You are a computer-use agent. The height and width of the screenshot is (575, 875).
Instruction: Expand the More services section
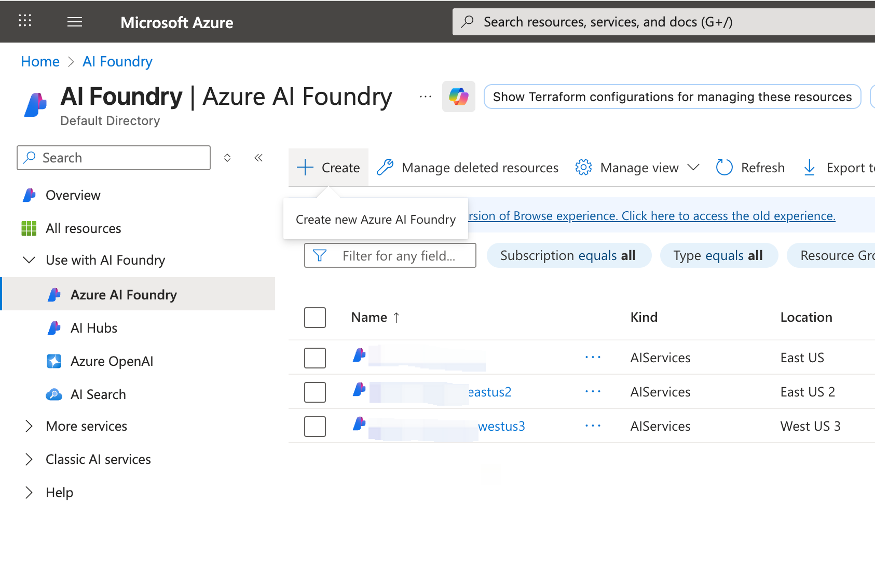pos(29,426)
